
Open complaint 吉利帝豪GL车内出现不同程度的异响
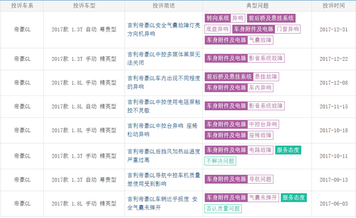coord(164,83)
